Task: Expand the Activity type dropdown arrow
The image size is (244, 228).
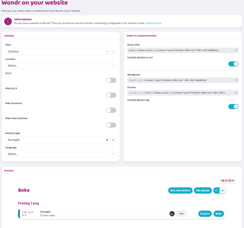Action: click(x=113, y=140)
